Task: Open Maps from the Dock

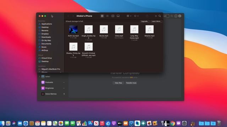Action: [55, 123]
